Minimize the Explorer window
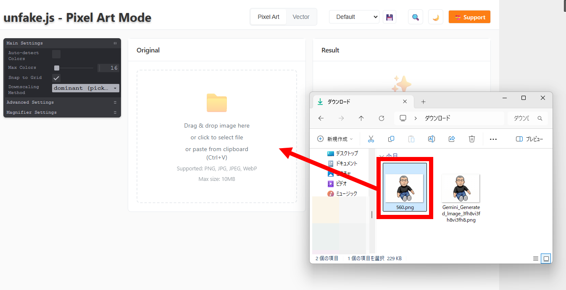Viewport: 566px width, 290px height. [x=504, y=98]
